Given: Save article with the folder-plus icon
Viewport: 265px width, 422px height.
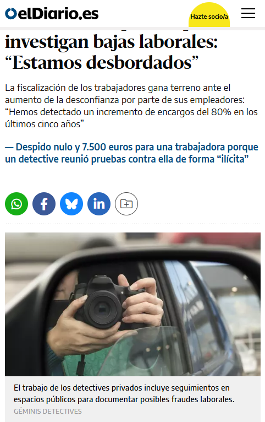Looking at the screenshot, I should pos(126,204).
